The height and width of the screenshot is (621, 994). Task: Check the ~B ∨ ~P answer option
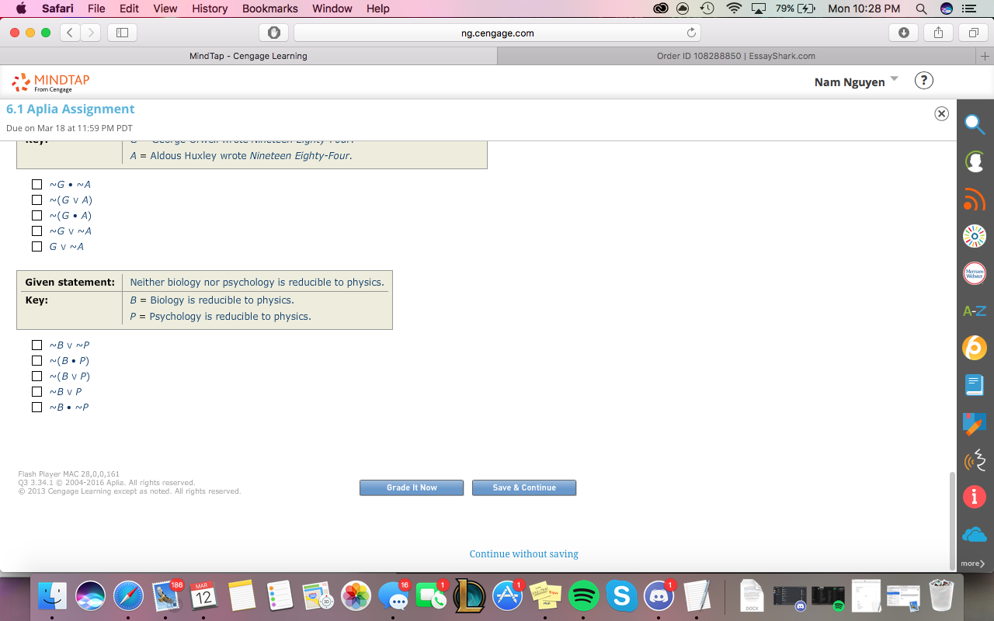(x=36, y=345)
